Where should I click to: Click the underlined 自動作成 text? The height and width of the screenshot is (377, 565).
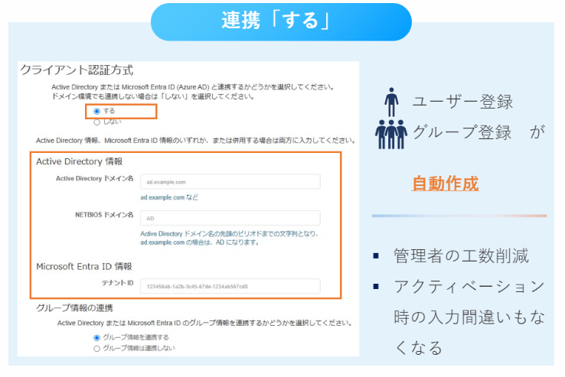[445, 184]
